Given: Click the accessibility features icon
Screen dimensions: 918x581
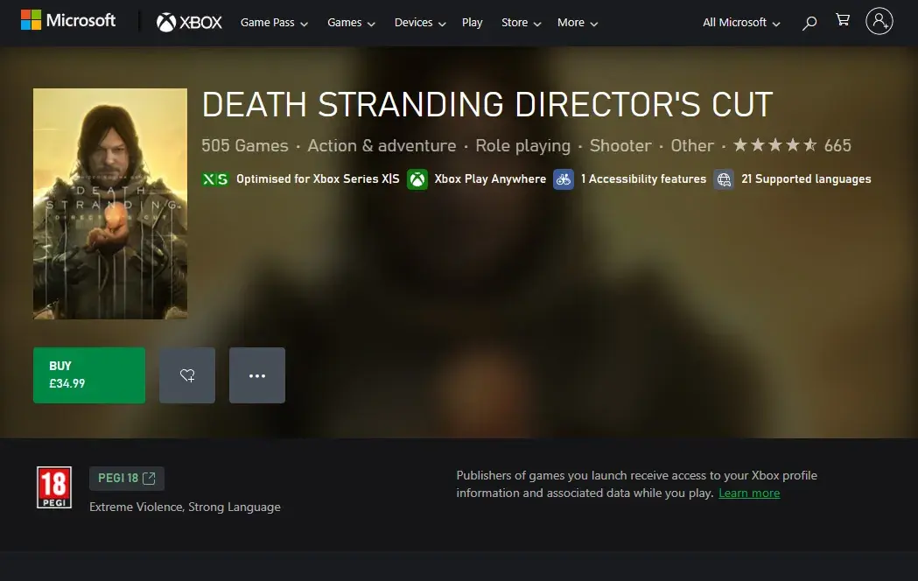Looking at the screenshot, I should click(x=564, y=179).
